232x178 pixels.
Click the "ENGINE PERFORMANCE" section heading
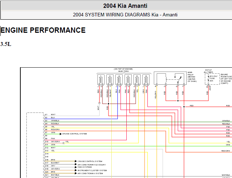[43, 30]
